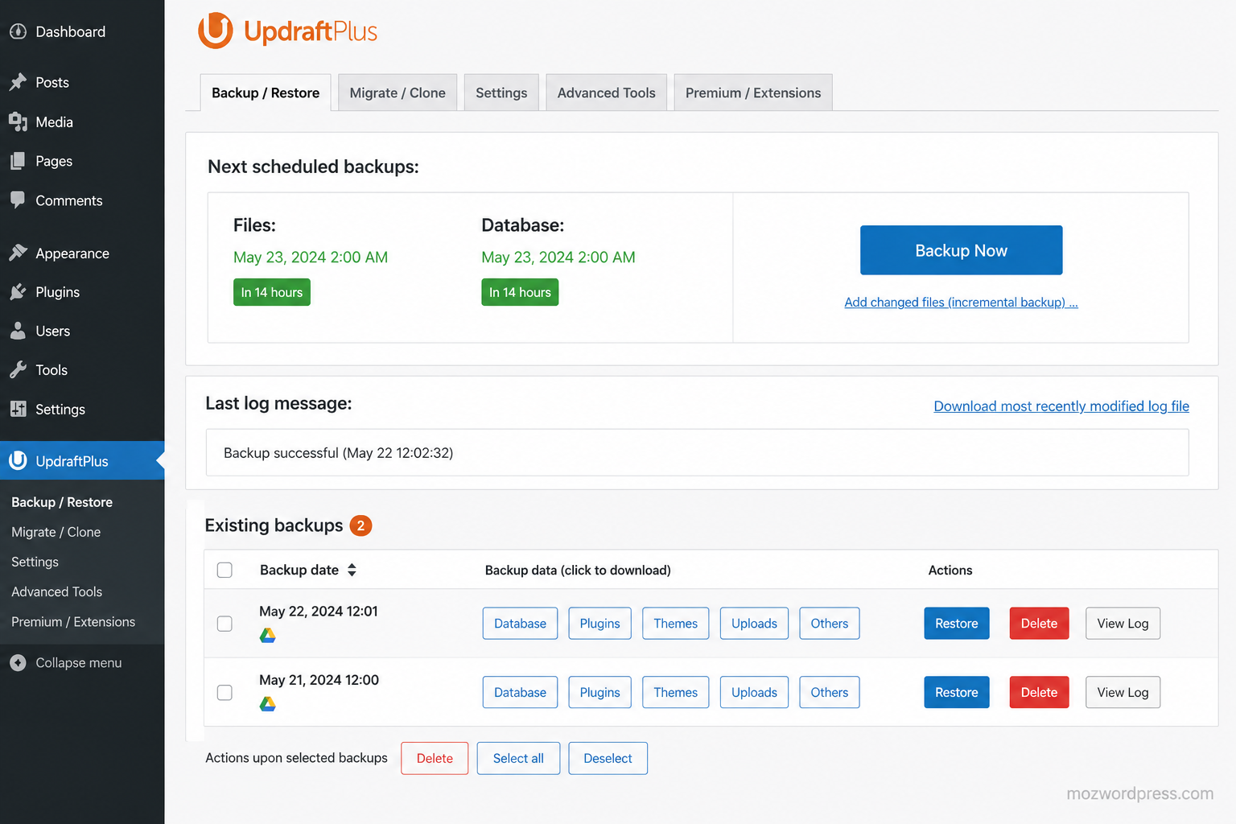The width and height of the screenshot is (1236, 824).
Task: Click the Media icon in sidebar
Action: tap(18, 122)
